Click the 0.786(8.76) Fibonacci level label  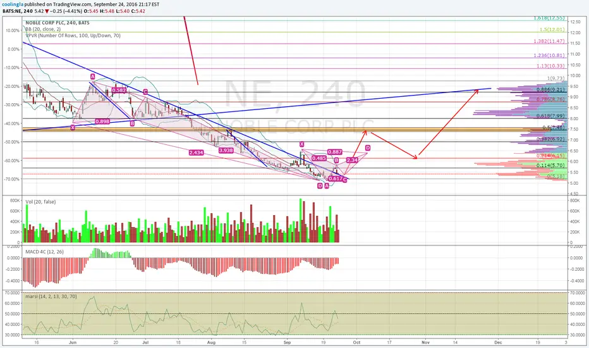coord(550,99)
